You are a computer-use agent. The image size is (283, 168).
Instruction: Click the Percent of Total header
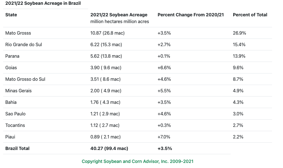click(x=250, y=15)
